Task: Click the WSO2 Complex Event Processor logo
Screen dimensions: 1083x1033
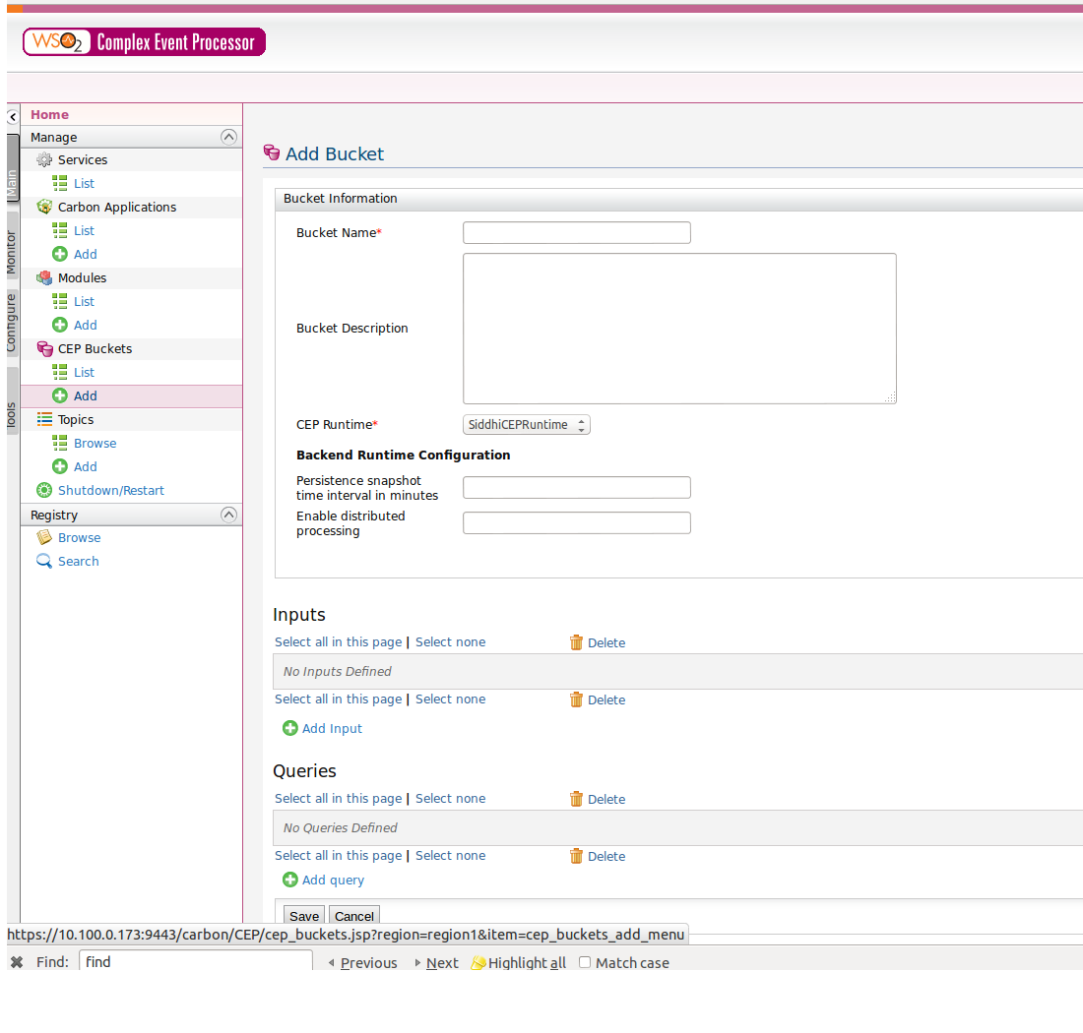Action: [x=145, y=42]
